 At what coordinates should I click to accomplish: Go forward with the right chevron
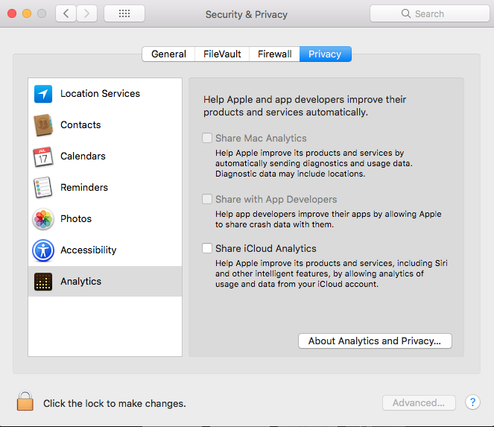(x=86, y=13)
